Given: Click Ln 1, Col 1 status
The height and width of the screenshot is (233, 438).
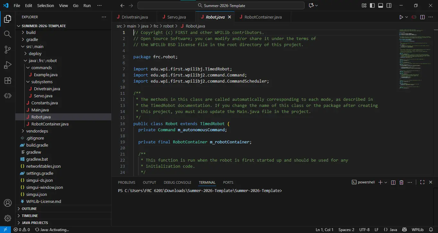Looking at the screenshot, I should [324, 229].
